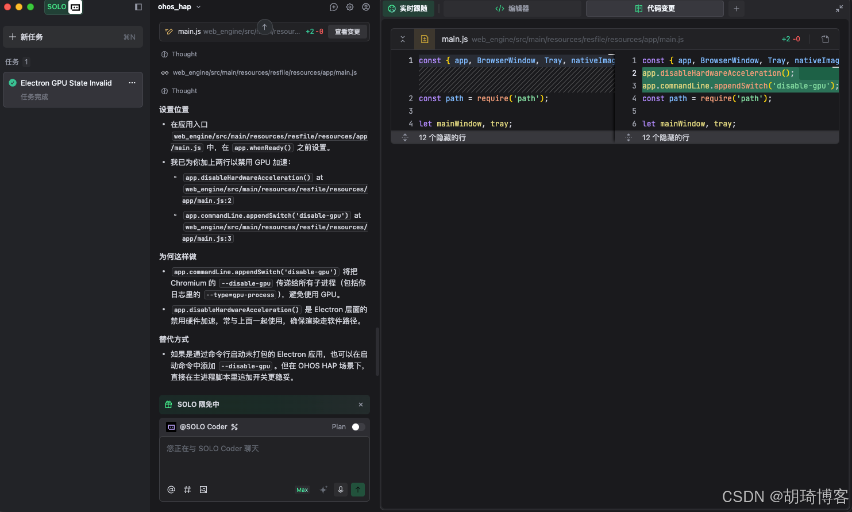Attach an image with the picture icon

(x=203, y=490)
